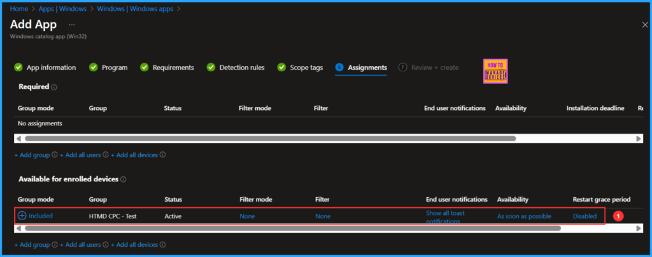
Task: Add all devices under Required section
Action: tap(134, 155)
